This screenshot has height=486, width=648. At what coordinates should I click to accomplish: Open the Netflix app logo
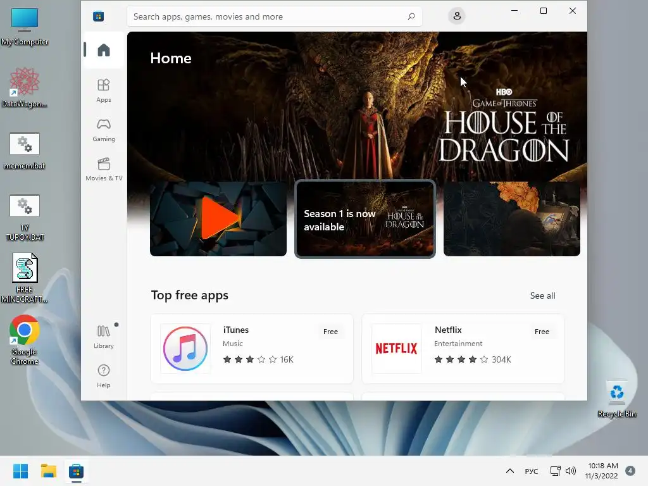pos(396,349)
